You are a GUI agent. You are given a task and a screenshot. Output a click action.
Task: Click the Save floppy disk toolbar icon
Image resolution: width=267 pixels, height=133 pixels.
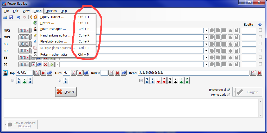[x=11, y=17]
